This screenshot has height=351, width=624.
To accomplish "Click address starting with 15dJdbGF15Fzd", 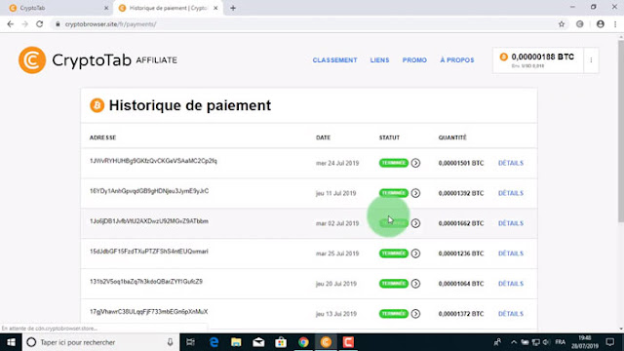I will tap(148, 252).
